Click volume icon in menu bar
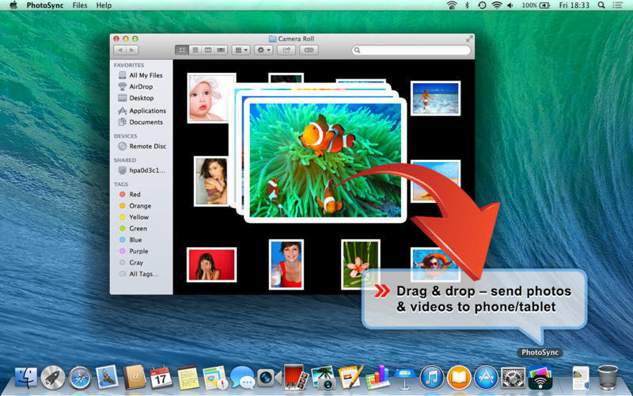The width and height of the screenshot is (633, 396). pyautogui.click(x=510, y=6)
